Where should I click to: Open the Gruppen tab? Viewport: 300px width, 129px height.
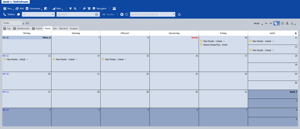(x=74, y=28)
